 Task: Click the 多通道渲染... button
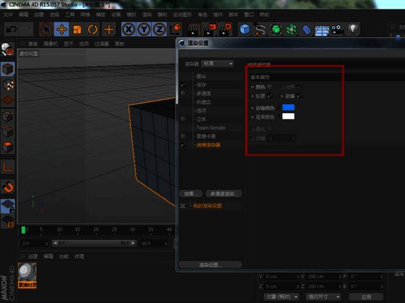[224, 193]
